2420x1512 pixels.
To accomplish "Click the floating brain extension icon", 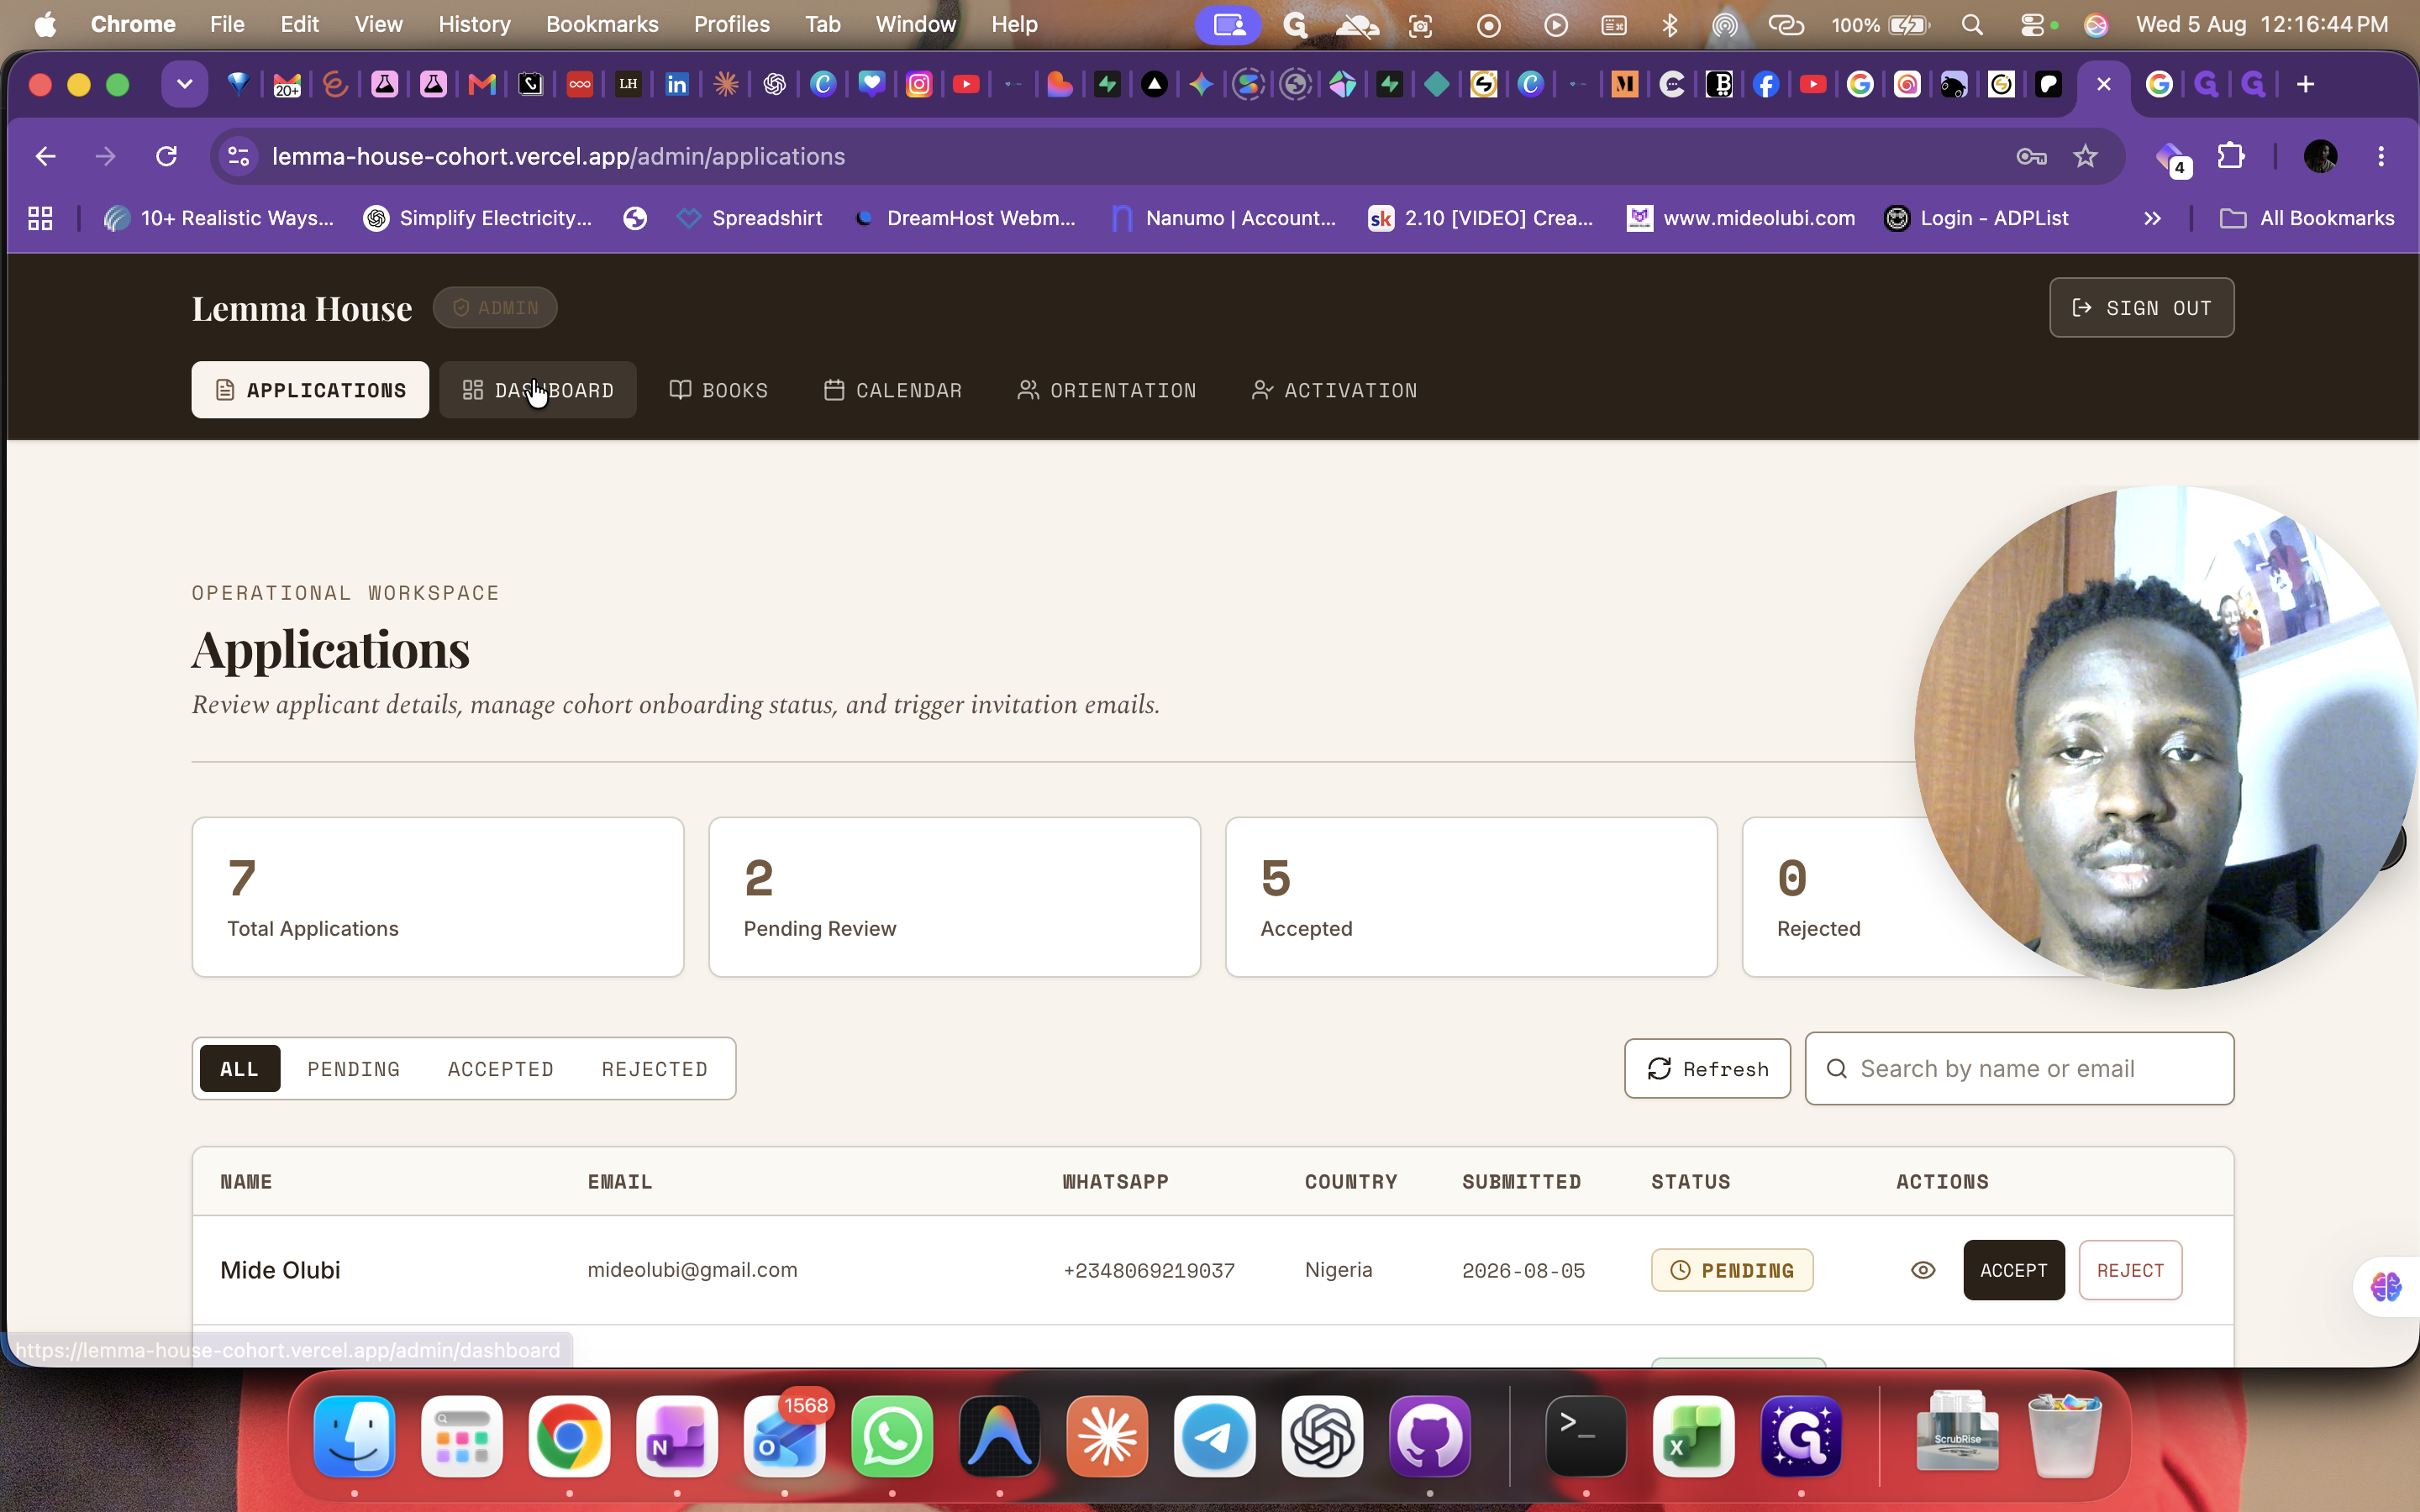I will (x=2386, y=1286).
